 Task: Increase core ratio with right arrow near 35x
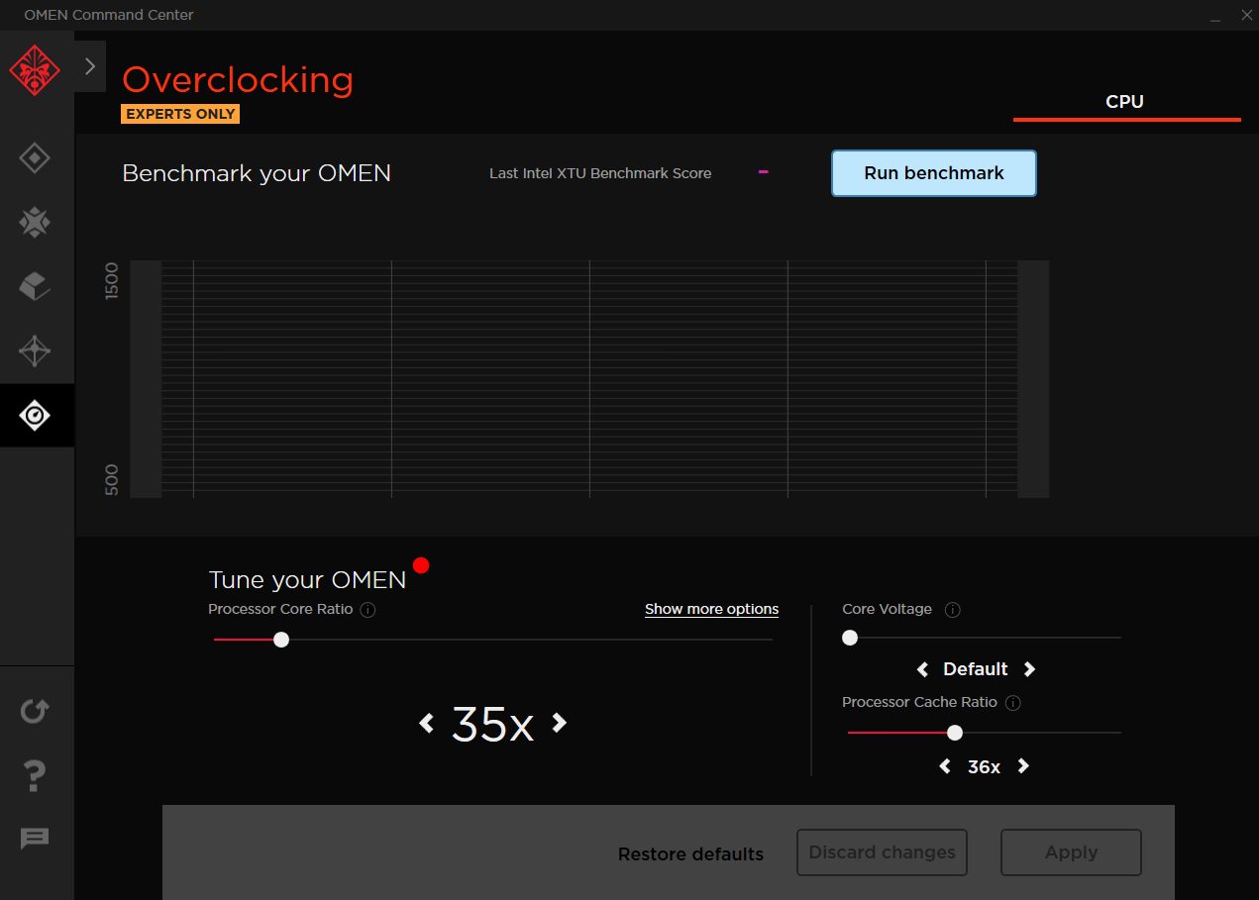coord(559,723)
